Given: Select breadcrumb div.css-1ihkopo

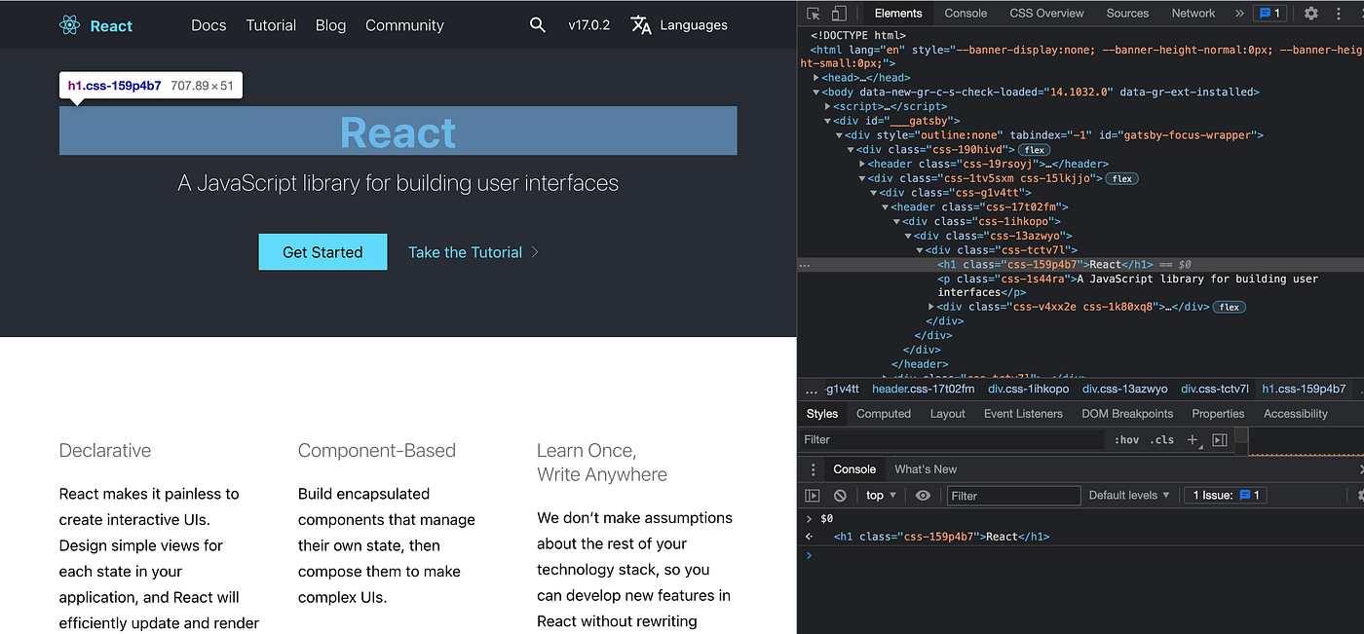Looking at the screenshot, I should point(1028,390).
